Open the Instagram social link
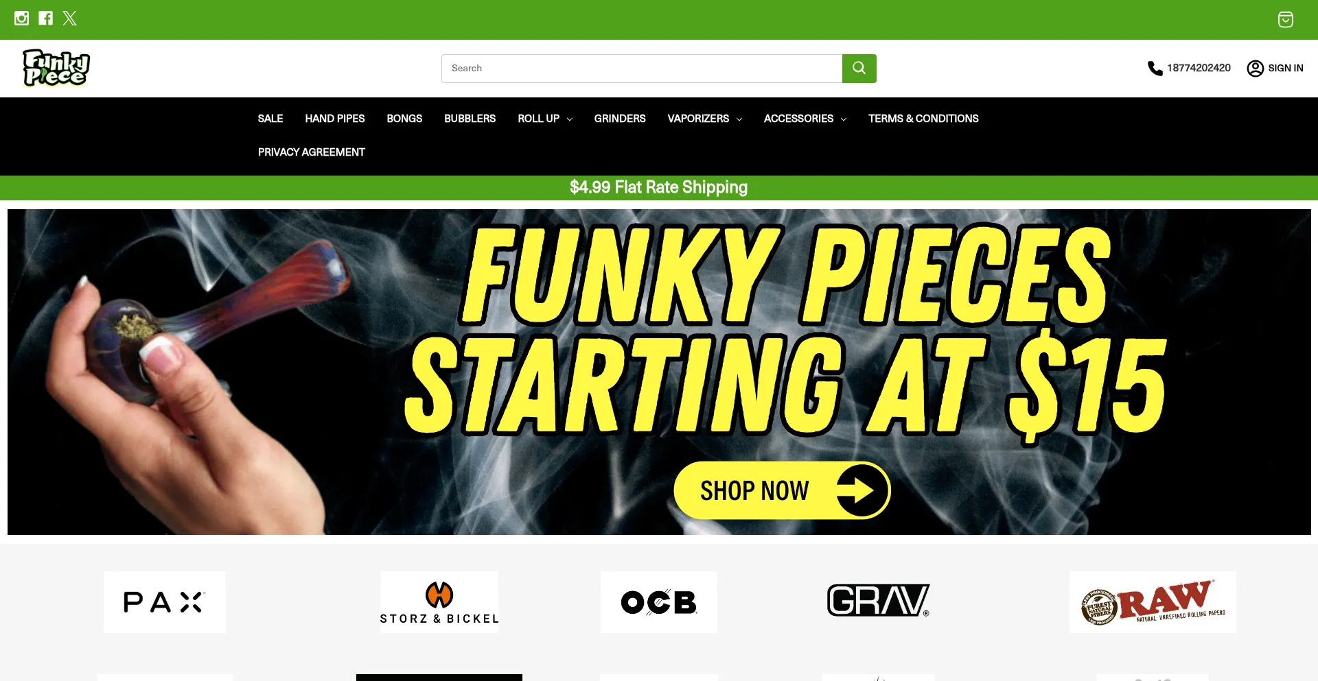1318x681 pixels. point(21,19)
